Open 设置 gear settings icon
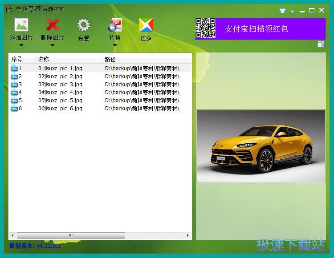Screen dimensions: 334x258 [84, 25]
